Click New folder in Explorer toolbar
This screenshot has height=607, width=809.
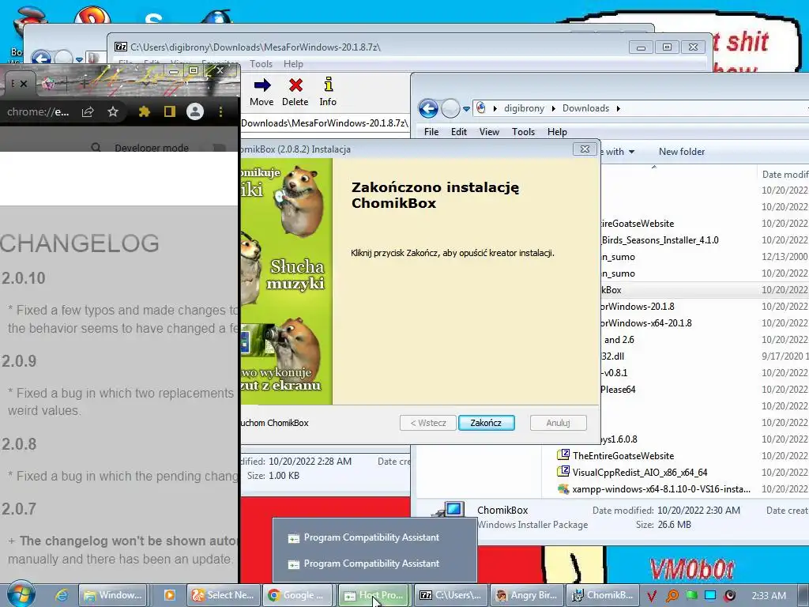pos(682,152)
